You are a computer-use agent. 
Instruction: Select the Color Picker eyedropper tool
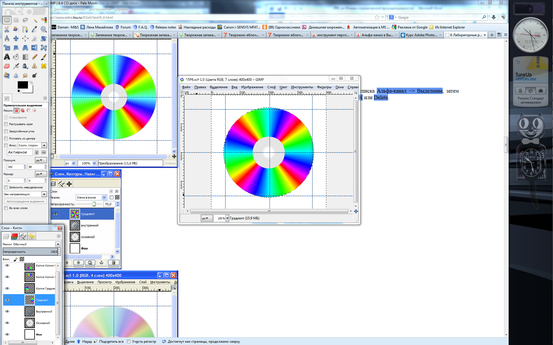[35, 29]
